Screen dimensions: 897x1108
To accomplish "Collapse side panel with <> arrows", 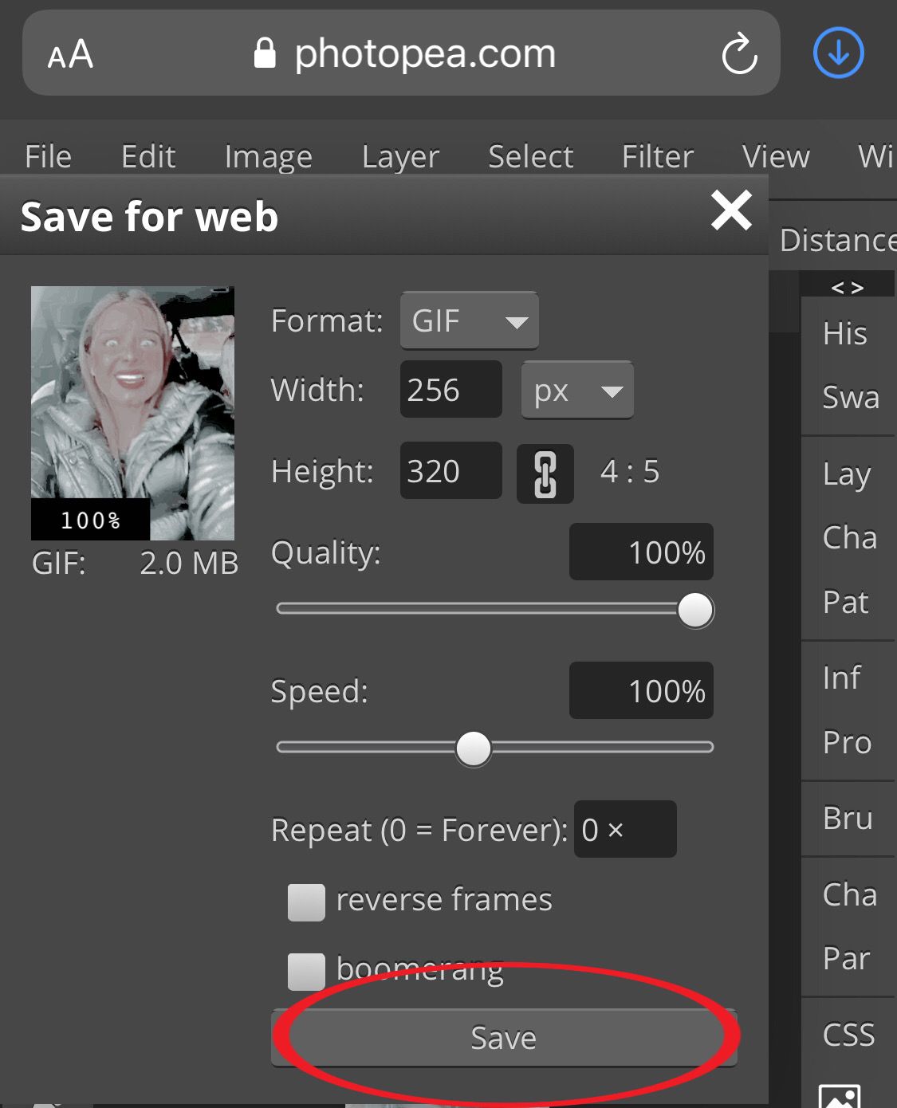I will (x=847, y=287).
